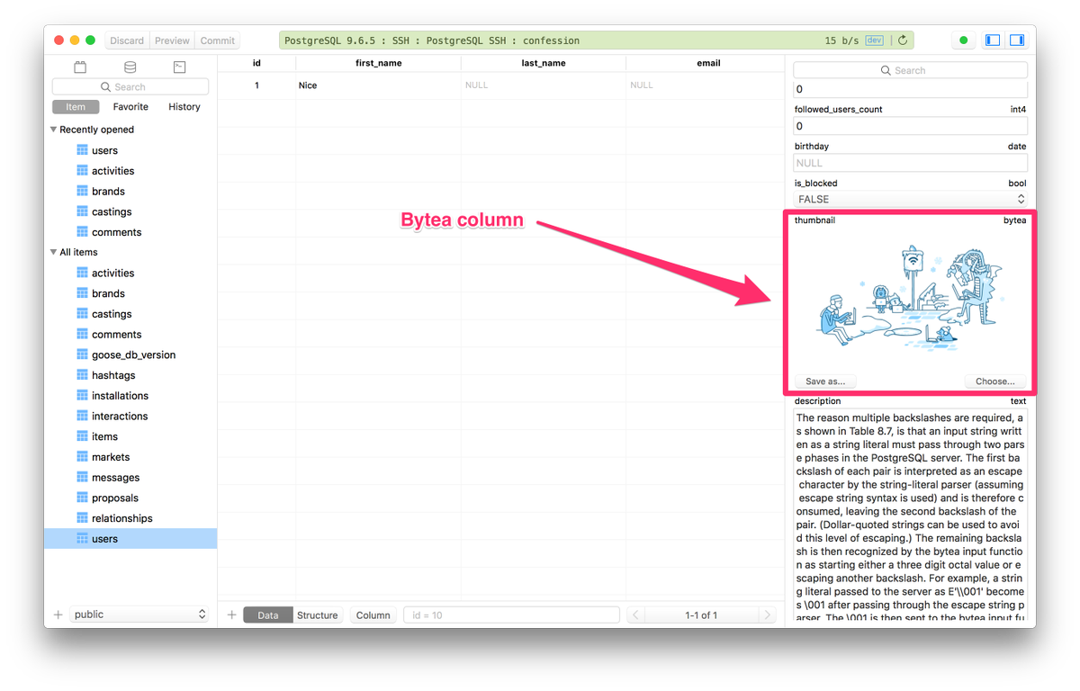
Task: Click the table grid icon beside hashtags
Action: (x=82, y=374)
